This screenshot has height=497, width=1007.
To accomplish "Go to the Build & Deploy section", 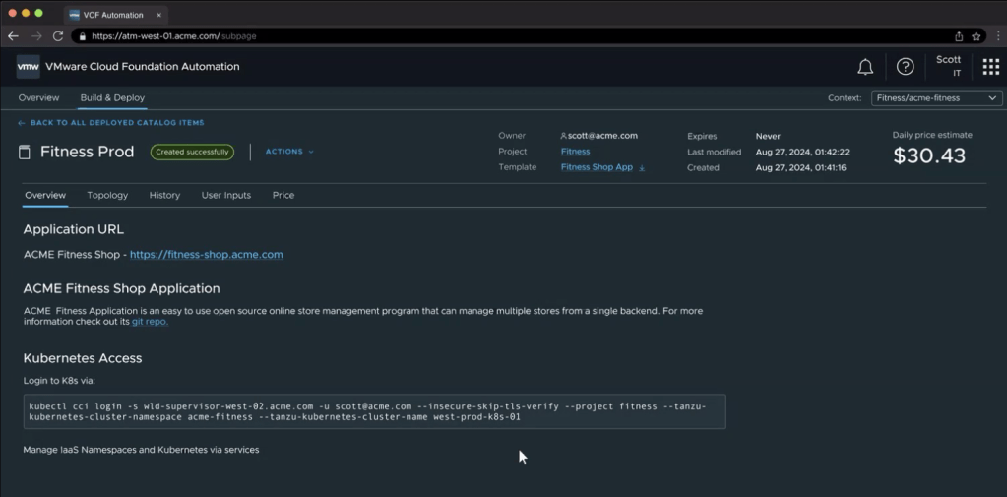I will [x=112, y=98].
